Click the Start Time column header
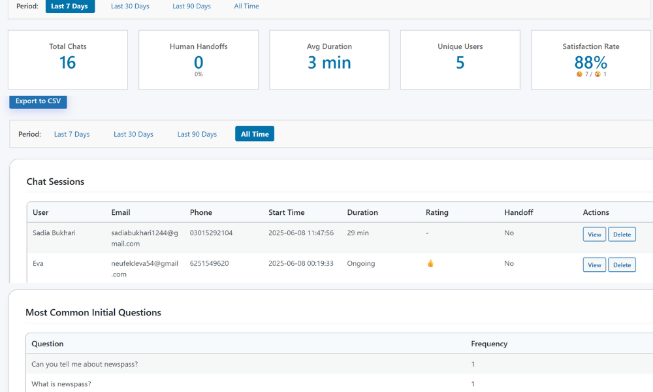 click(286, 212)
